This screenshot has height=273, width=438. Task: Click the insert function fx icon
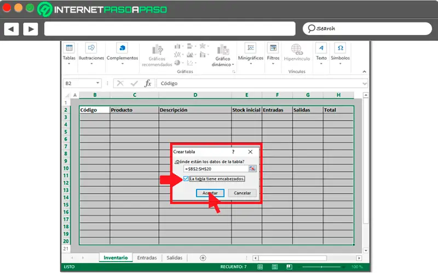coord(148,84)
